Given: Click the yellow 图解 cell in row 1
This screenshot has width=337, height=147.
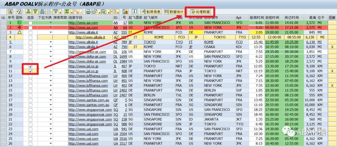Looking at the screenshot, I should click(x=332, y=23).
